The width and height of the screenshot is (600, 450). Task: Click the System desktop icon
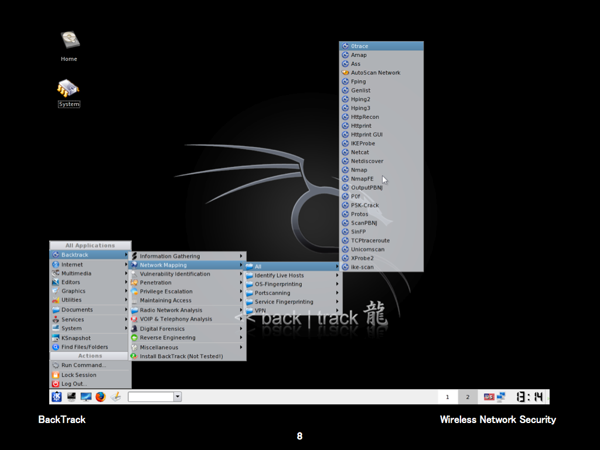(x=69, y=89)
